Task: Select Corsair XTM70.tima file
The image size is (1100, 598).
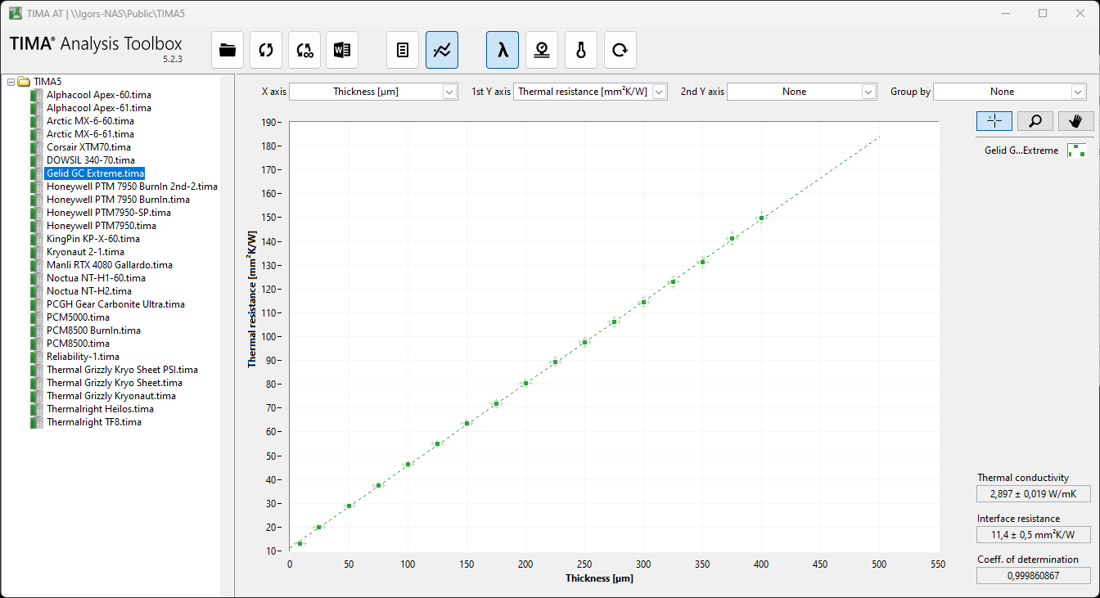Action: coord(88,147)
